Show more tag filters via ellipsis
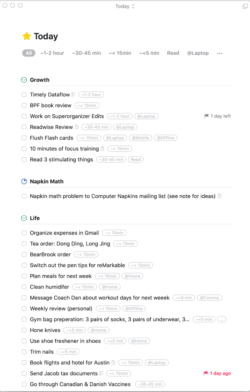The width and height of the screenshot is (250, 392). tap(220, 53)
